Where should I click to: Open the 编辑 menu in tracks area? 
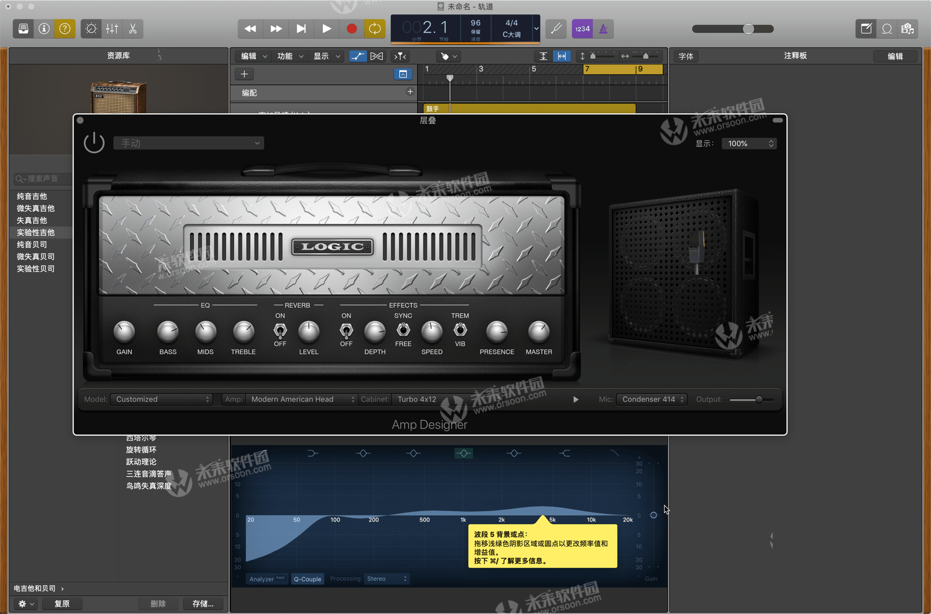point(254,56)
